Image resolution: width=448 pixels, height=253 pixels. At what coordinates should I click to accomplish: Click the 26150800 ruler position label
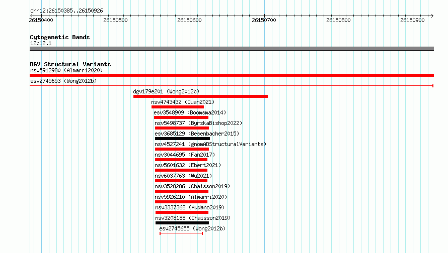point(338,20)
